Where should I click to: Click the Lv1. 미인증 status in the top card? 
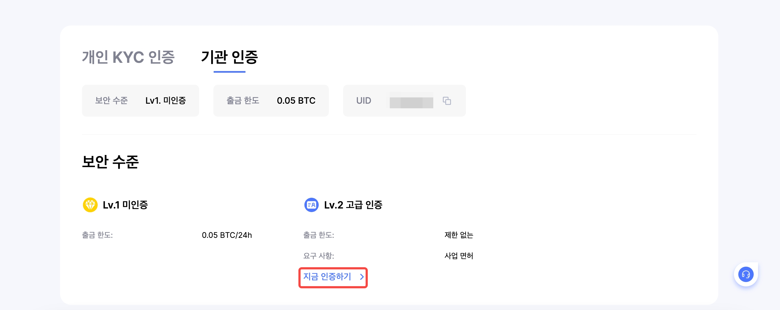[165, 100]
